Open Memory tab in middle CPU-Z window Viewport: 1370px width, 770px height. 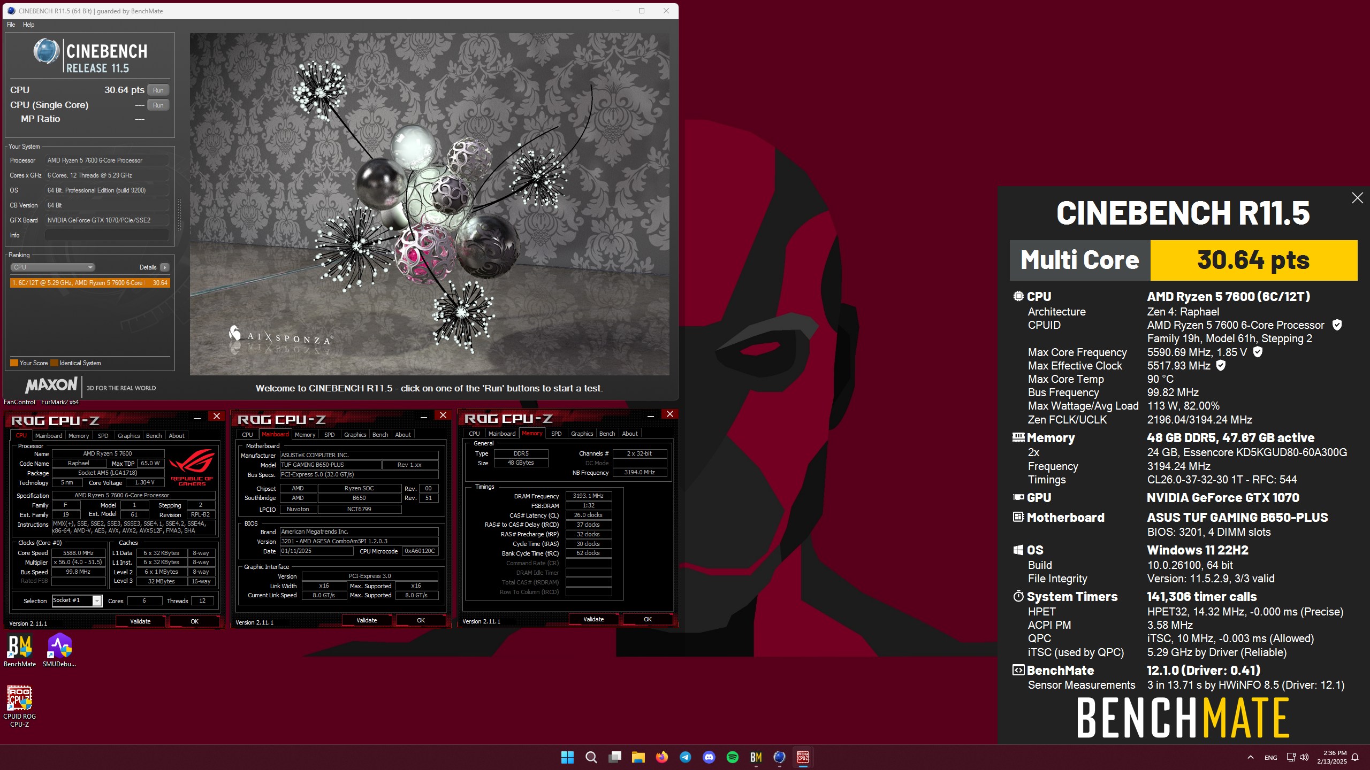point(305,435)
